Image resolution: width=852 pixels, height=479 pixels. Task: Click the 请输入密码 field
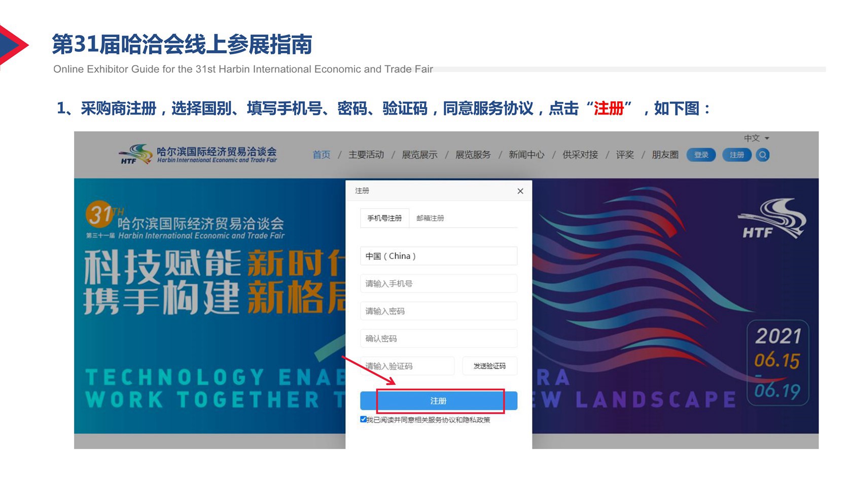pos(439,311)
